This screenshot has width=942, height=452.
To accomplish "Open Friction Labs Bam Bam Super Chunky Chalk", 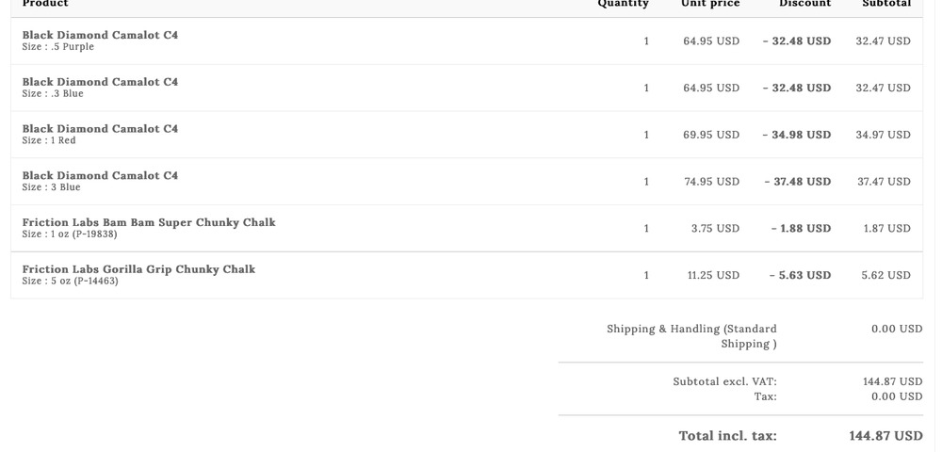I will click(x=149, y=223).
